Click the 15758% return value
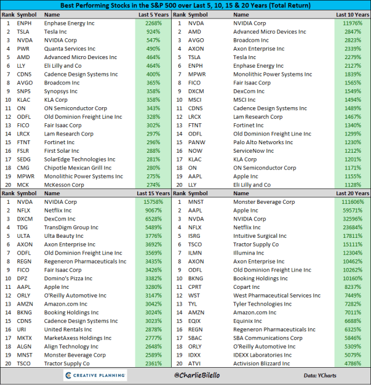The height and width of the screenshot is (385, 371). point(153,202)
